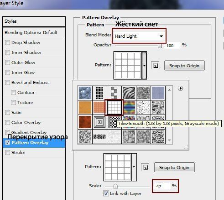The width and height of the screenshot is (224, 200).
Task: Click the pattern list scroll down arrow
Action: [x=169, y=140]
